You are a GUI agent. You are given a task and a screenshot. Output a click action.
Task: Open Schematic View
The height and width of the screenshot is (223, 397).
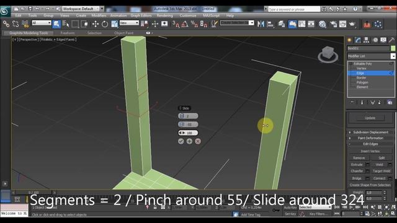tap(311, 24)
